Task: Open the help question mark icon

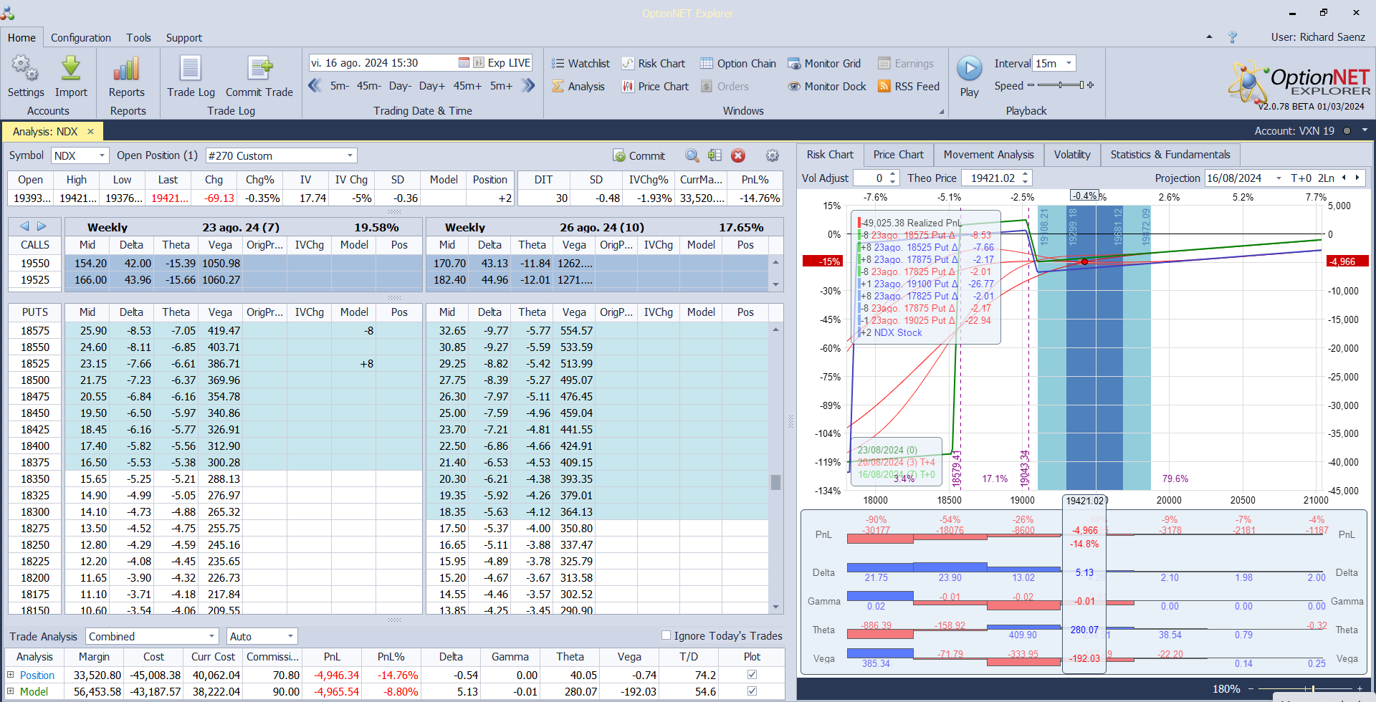Action: tap(1233, 37)
